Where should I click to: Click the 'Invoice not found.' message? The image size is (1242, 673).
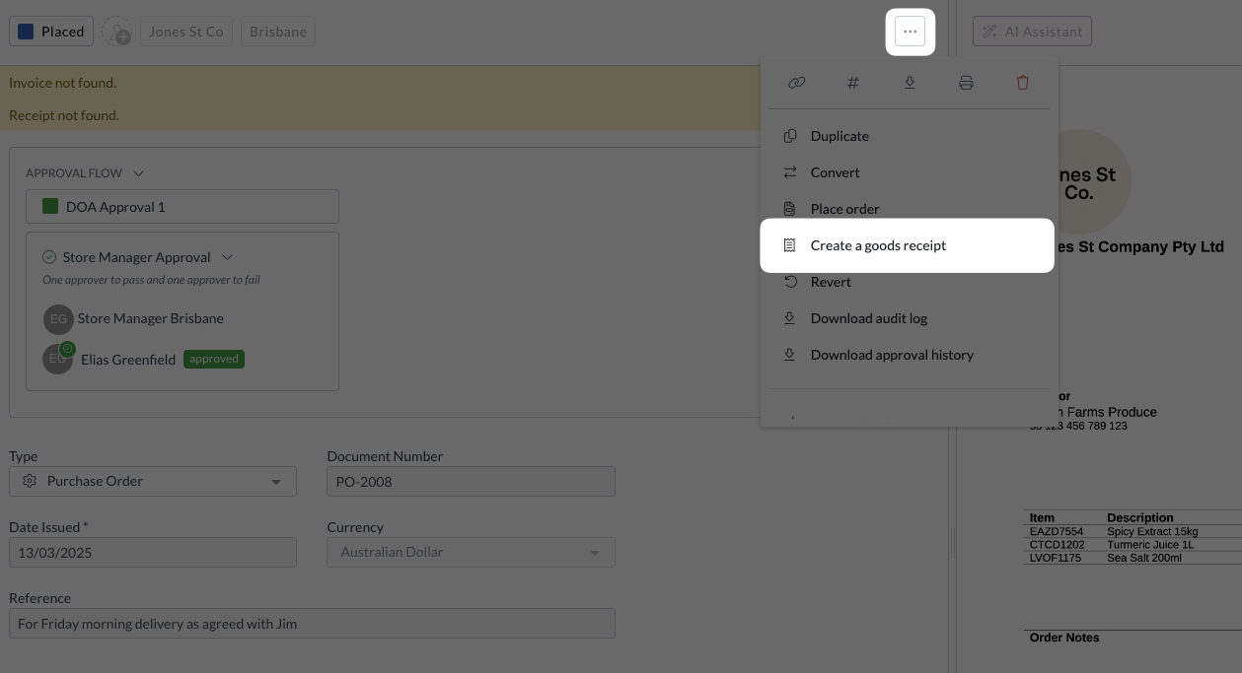(62, 83)
